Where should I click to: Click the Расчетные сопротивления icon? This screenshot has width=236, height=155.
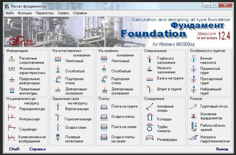tap(12, 59)
